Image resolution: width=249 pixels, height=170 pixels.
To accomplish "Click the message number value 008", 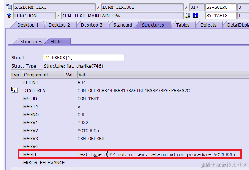I will [x=81, y=114].
